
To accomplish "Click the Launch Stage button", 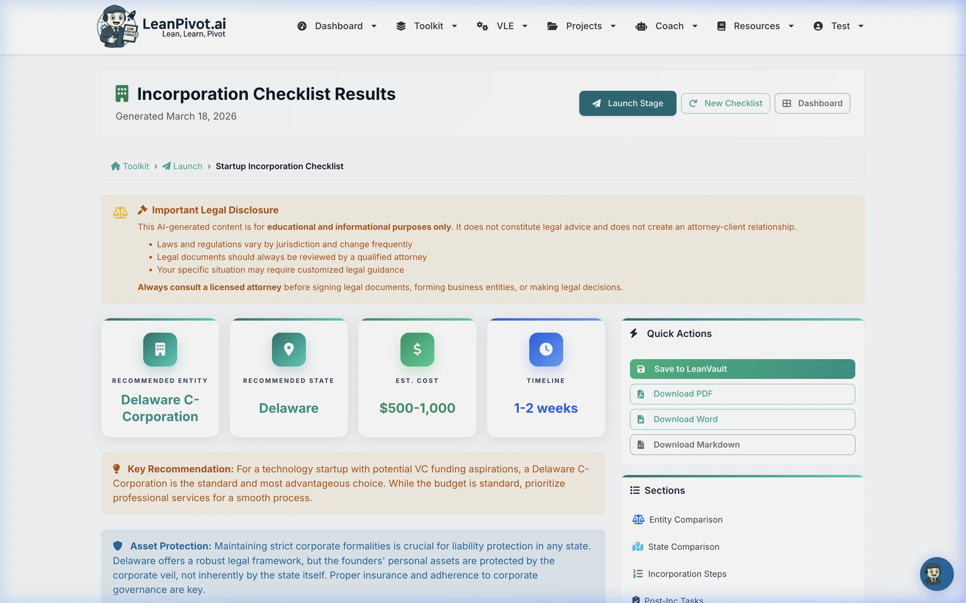I will click(627, 103).
